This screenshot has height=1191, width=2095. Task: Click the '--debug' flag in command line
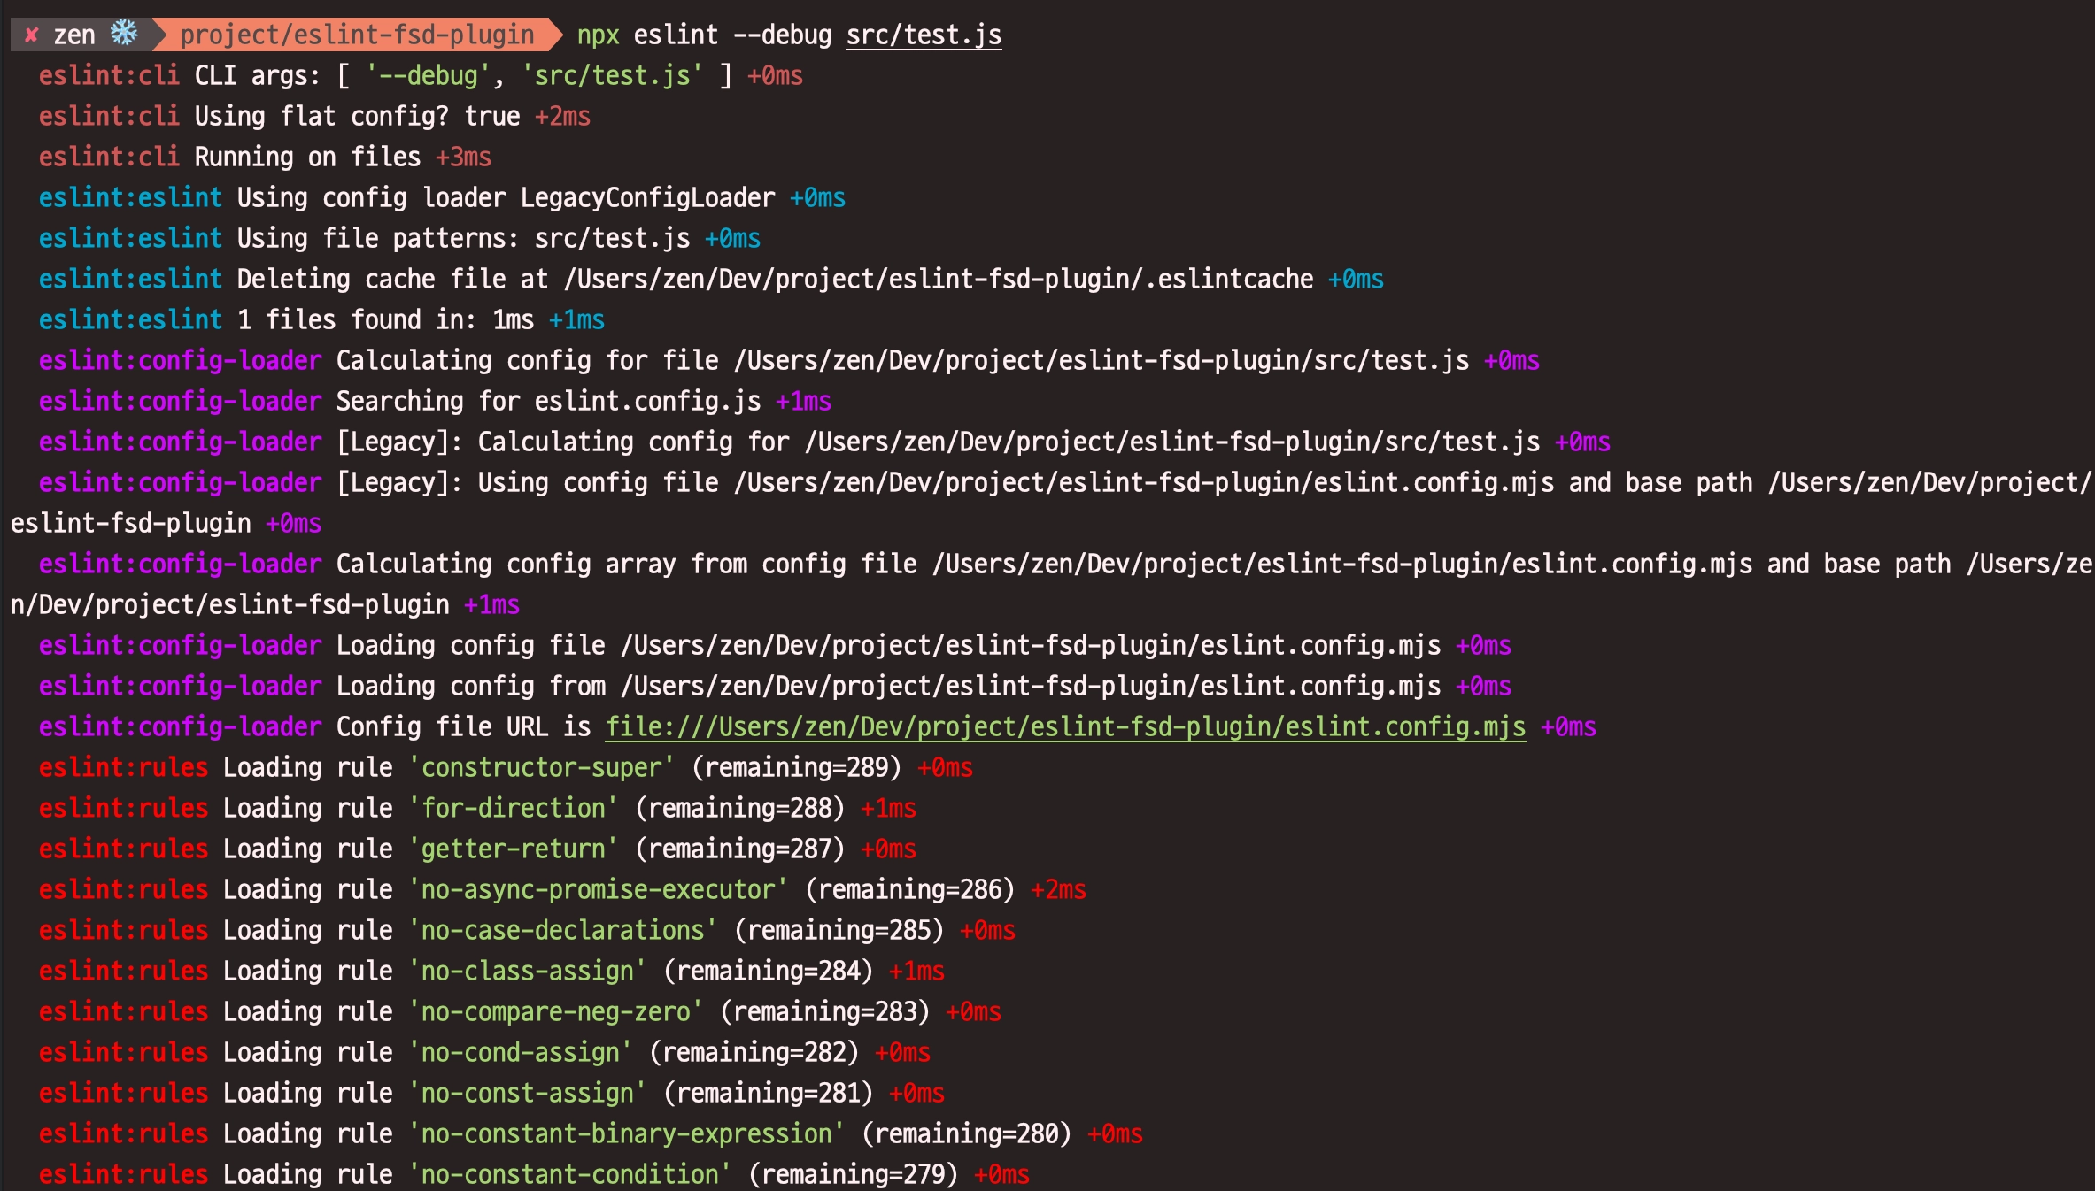[783, 35]
